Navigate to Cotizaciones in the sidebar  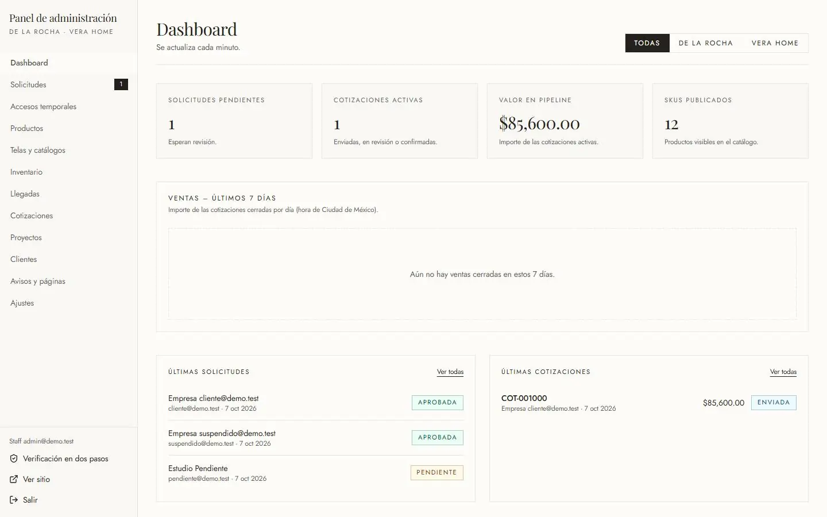pyautogui.click(x=69, y=215)
